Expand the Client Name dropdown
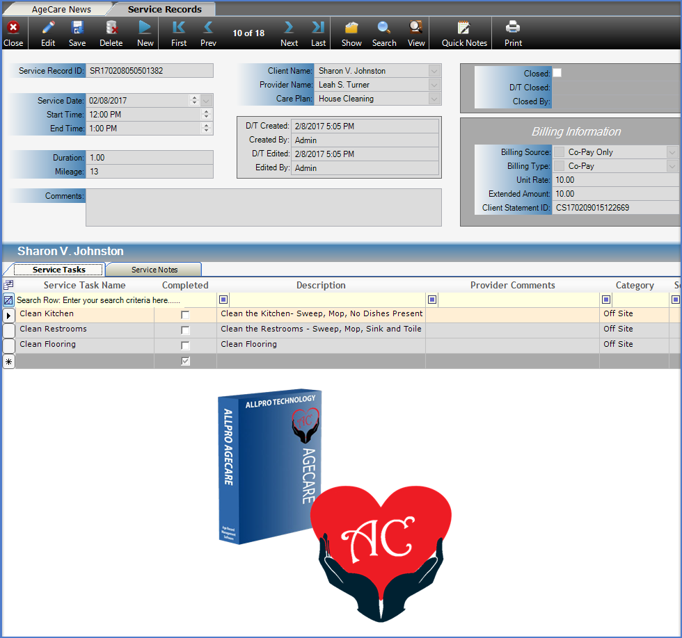Viewport: 682px width, 638px height. (434, 71)
